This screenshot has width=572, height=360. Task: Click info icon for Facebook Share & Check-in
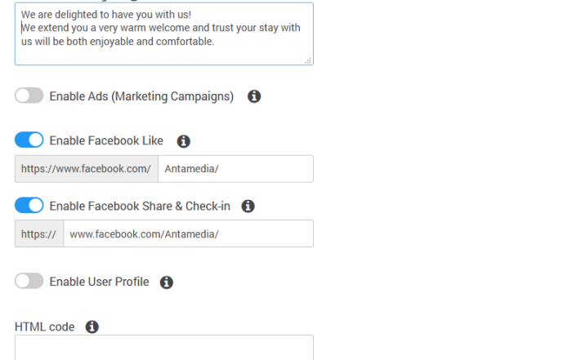248,207
